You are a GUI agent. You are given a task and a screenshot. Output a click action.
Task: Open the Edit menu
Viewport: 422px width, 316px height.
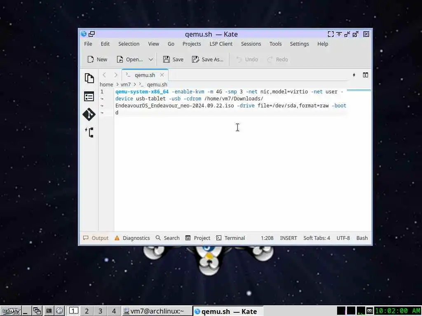[105, 44]
